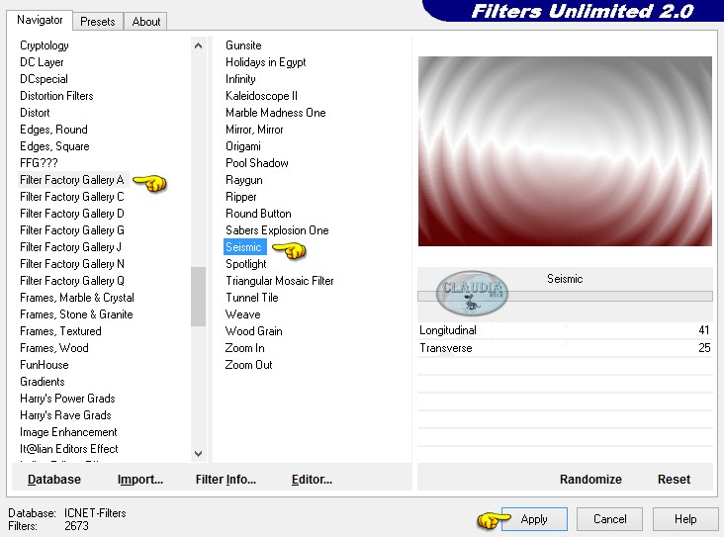Click the Cancel button

(609, 519)
